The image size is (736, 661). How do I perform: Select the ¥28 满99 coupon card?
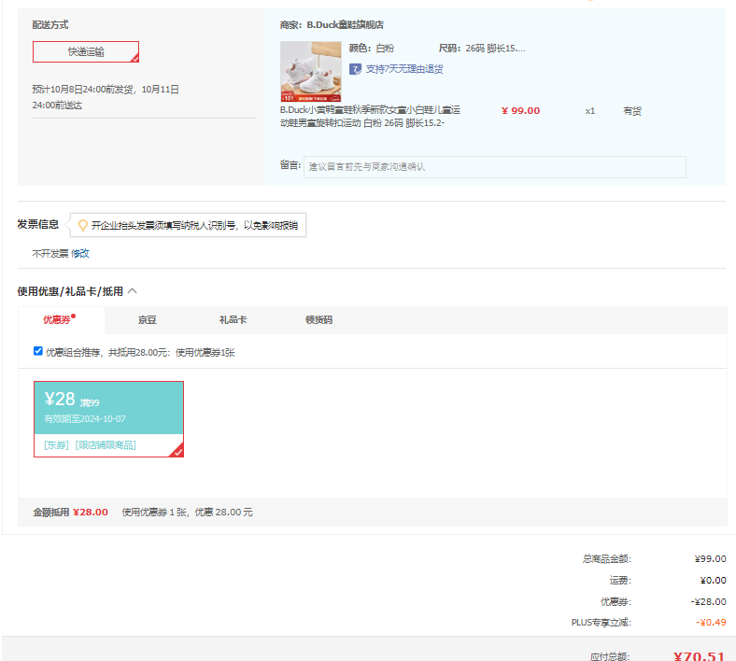pyautogui.click(x=108, y=407)
